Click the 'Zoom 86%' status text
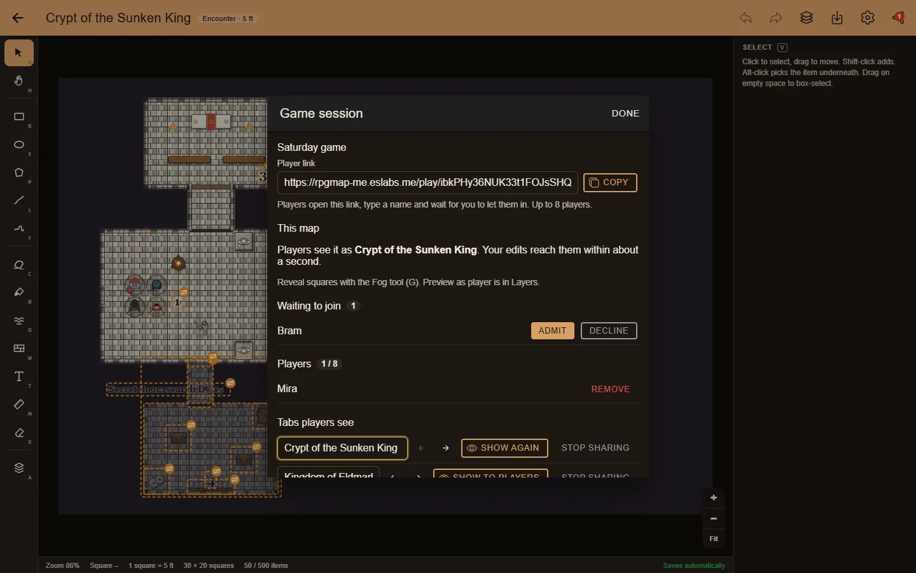 coord(62,565)
